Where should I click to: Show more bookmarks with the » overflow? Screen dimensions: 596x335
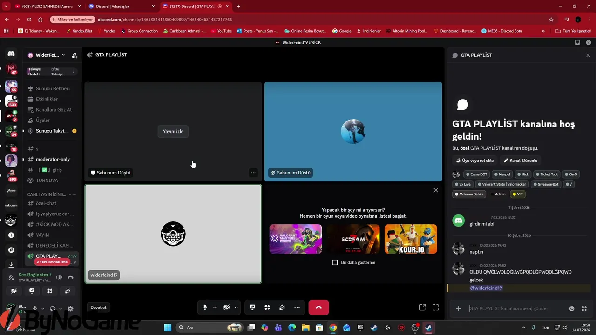[x=543, y=31]
